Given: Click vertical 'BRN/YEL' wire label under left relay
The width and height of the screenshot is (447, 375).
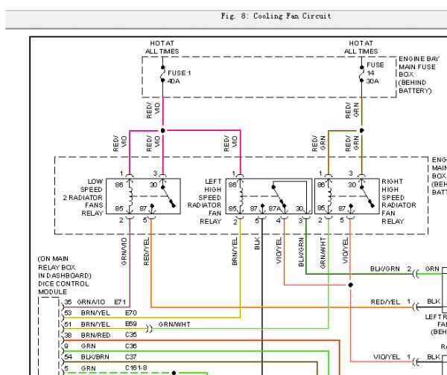Looking at the screenshot, I should (x=235, y=251).
